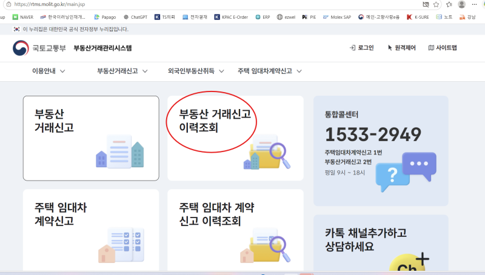Image resolution: width=485 pixels, height=275 pixels.
Task: Open the 부동산 거래신고 card
Action: [x=91, y=138]
